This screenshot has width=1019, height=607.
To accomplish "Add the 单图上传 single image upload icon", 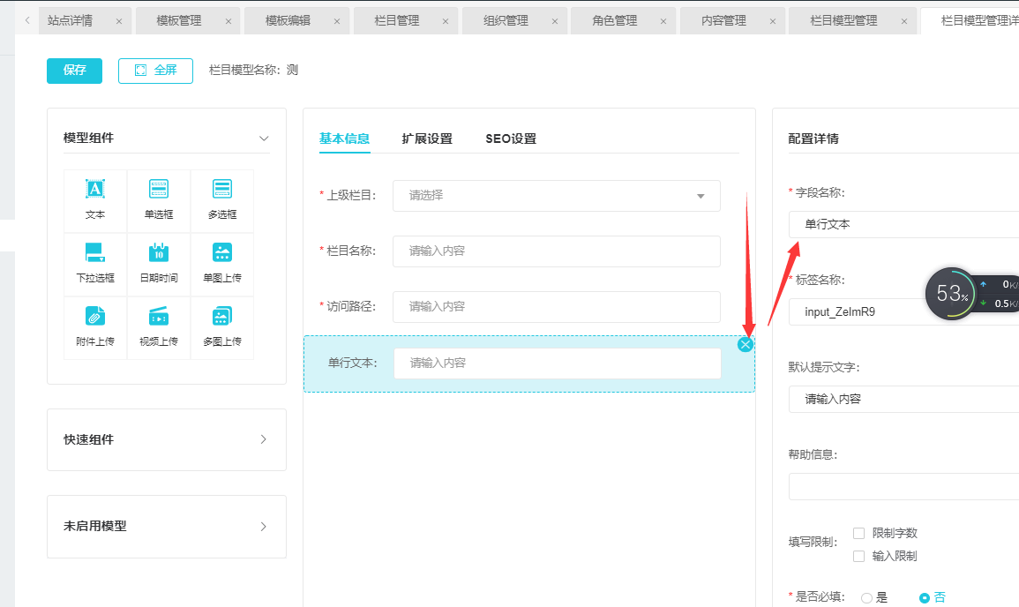I will [x=222, y=253].
